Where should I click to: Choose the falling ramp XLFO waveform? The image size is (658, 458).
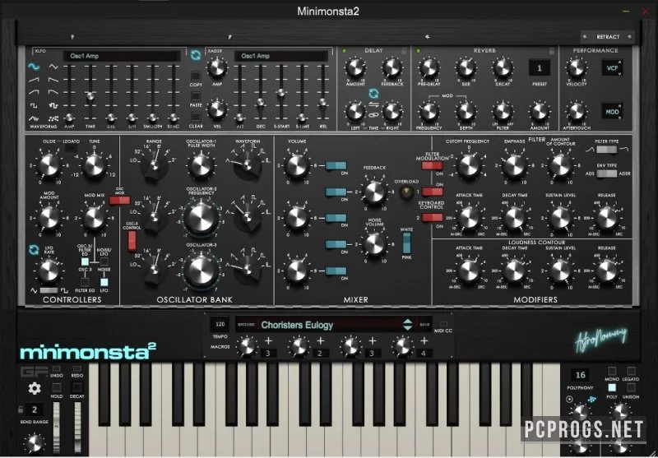pyautogui.click(x=53, y=79)
